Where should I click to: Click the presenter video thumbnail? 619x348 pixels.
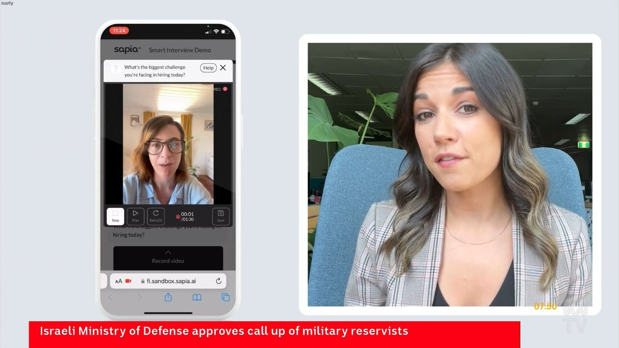[450, 174]
